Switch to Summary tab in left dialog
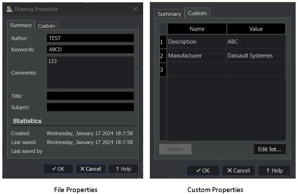 click(x=21, y=25)
